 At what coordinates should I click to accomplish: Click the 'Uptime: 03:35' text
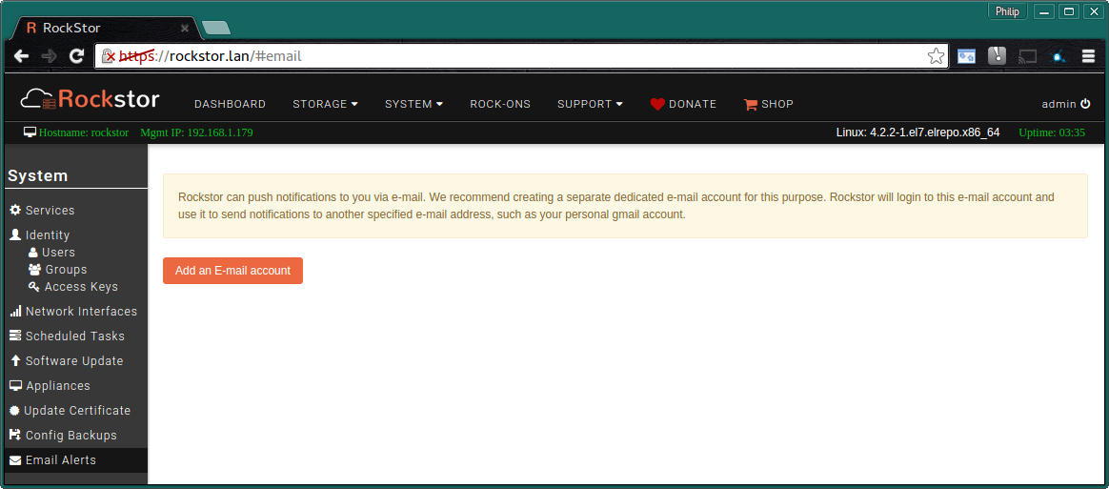coord(1052,132)
